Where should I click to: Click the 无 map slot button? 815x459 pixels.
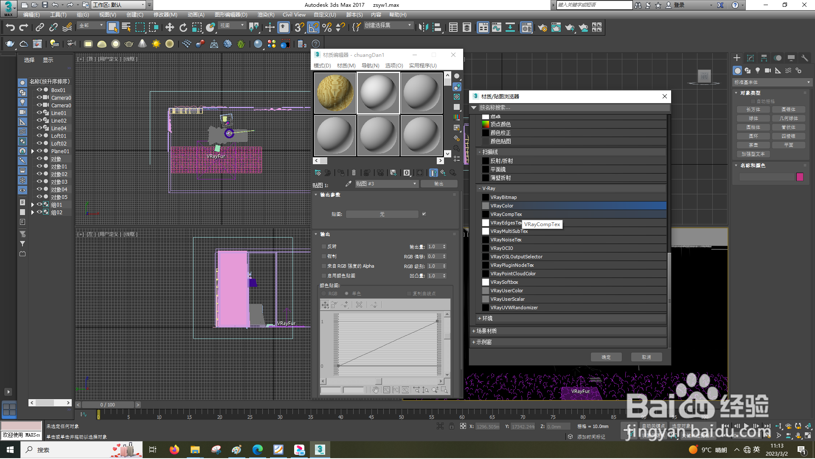(x=382, y=214)
